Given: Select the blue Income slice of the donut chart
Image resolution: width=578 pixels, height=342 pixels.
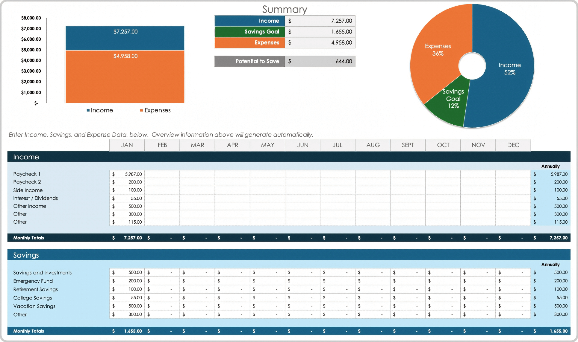Looking at the screenshot, I should 509,69.
